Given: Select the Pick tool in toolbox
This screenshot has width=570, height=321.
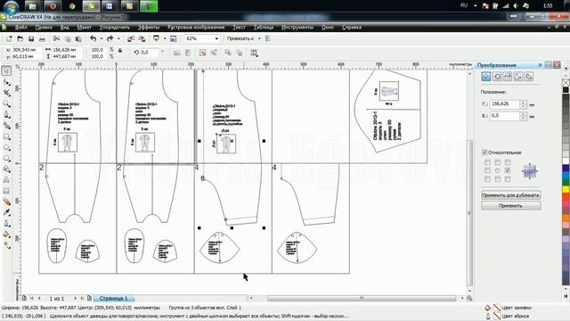Looking at the screenshot, I should click(6, 70).
